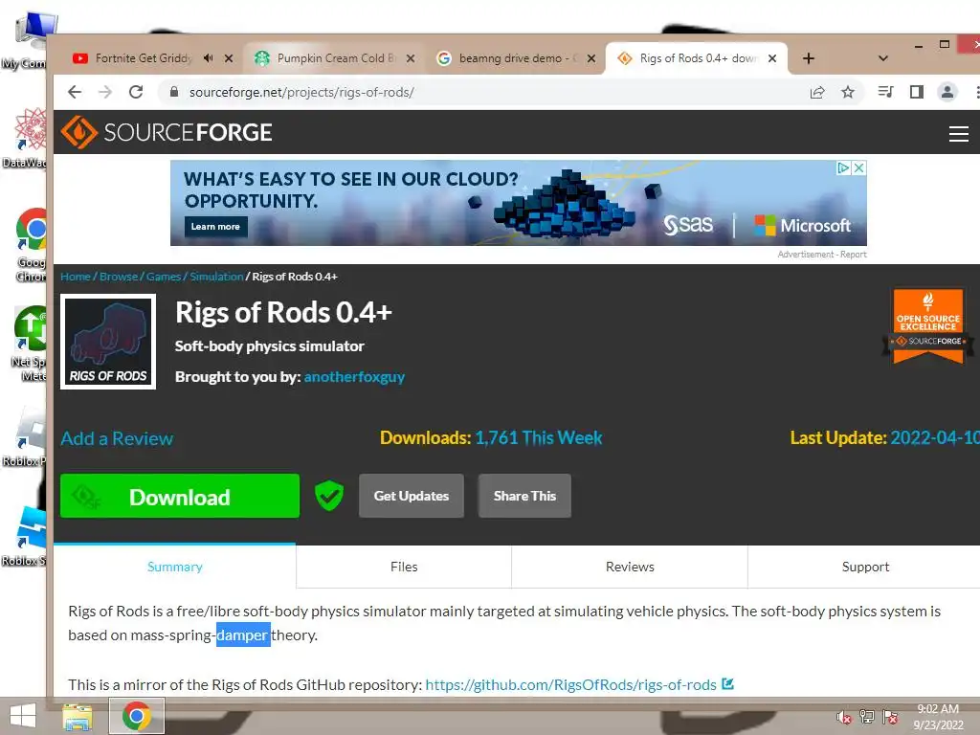This screenshot has width=980, height=735.
Task: Open the Reviews tab
Action: click(x=630, y=567)
